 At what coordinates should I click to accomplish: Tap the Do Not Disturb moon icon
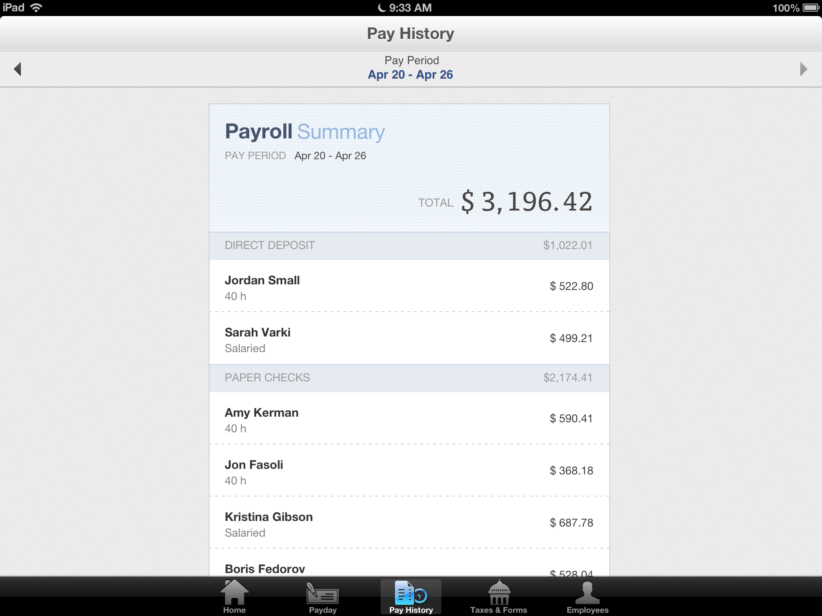tap(381, 7)
